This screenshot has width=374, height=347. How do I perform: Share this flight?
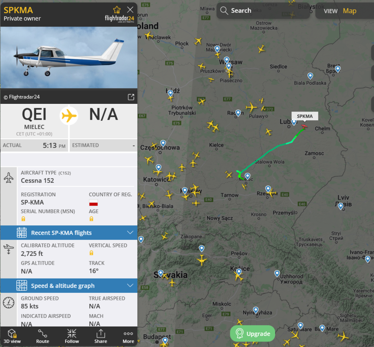pyautogui.click(x=101, y=336)
